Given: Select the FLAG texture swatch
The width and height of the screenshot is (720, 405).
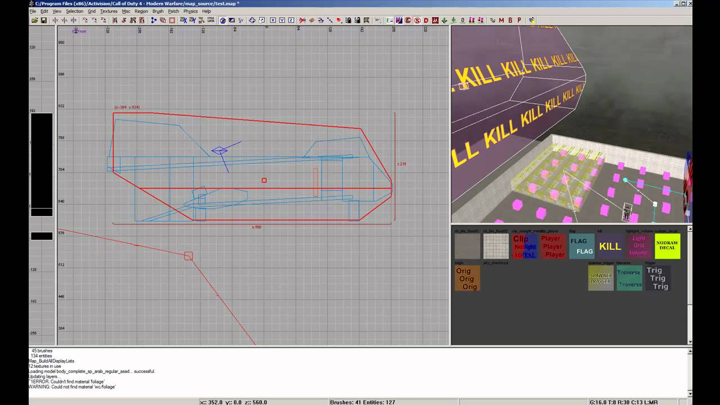Looking at the screenshot, I should 582,246.
